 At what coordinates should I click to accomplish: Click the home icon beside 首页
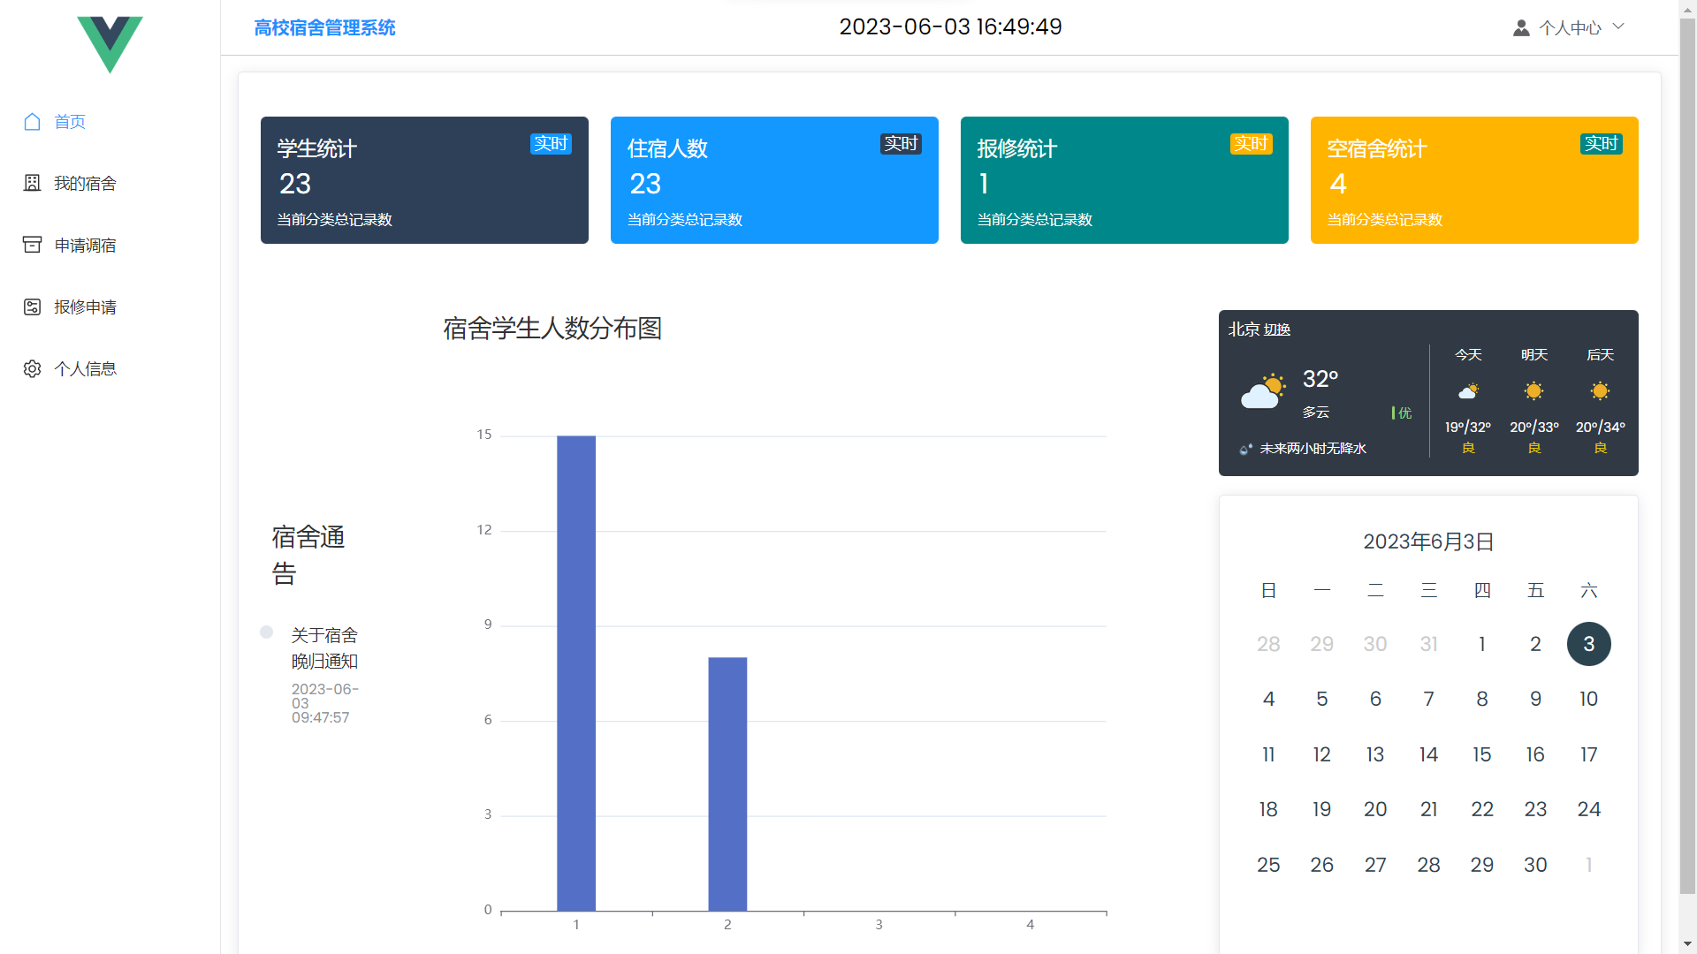coord(33,122)
